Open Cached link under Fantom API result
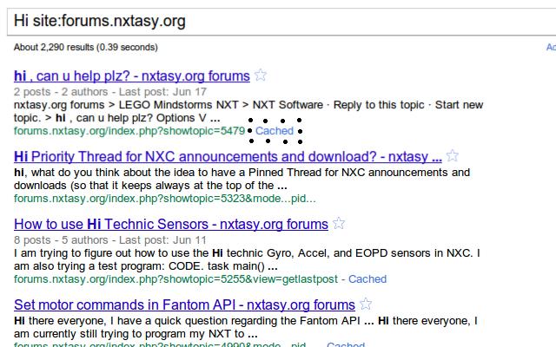Viewport: 556px width, 347px height. click(345, 345)
